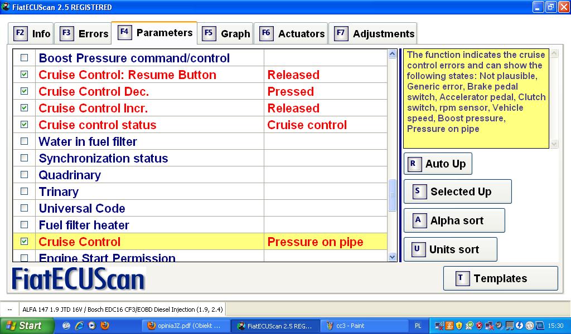Screen dimensions: 571x334
Task: Click red shield security alert tray icon
Action: click(479, 326)
